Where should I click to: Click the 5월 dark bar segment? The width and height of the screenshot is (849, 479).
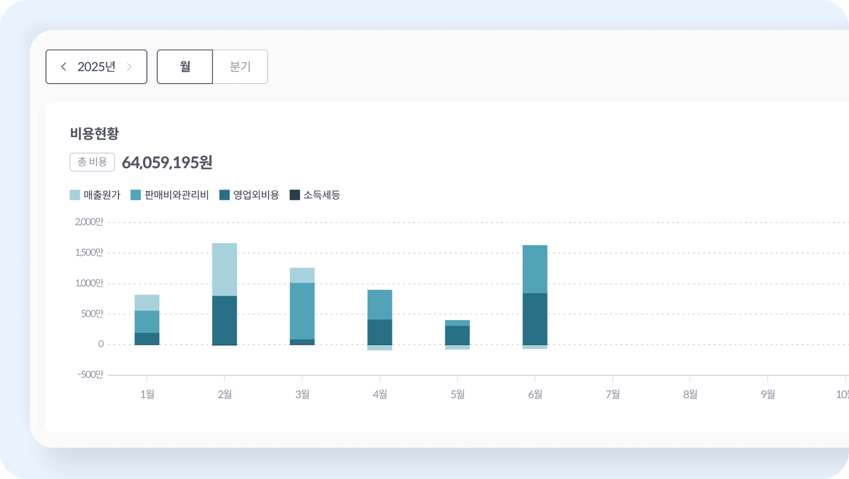tap(457, 335)
